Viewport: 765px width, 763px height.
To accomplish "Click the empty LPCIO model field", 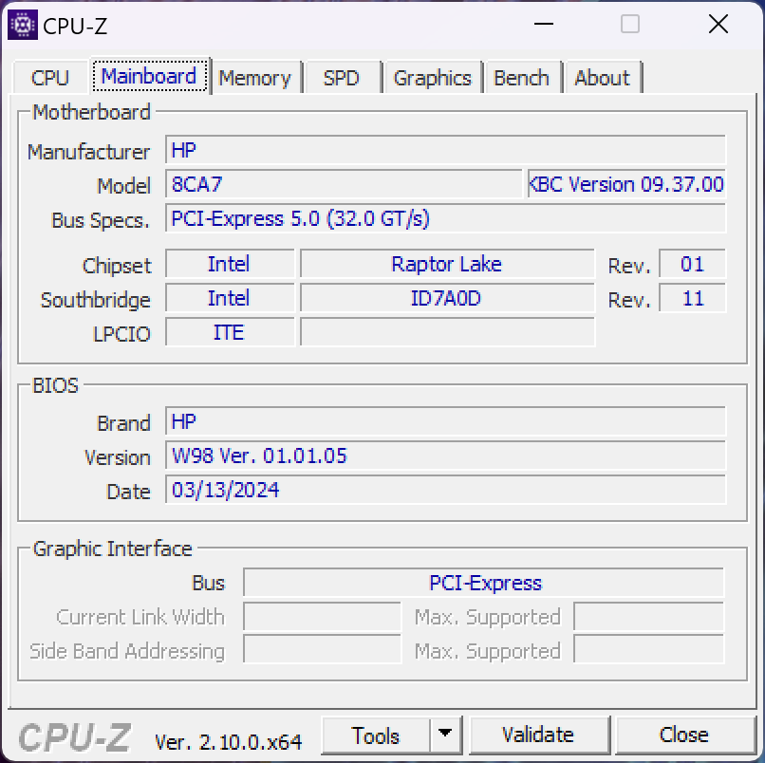I will (447, 332).
